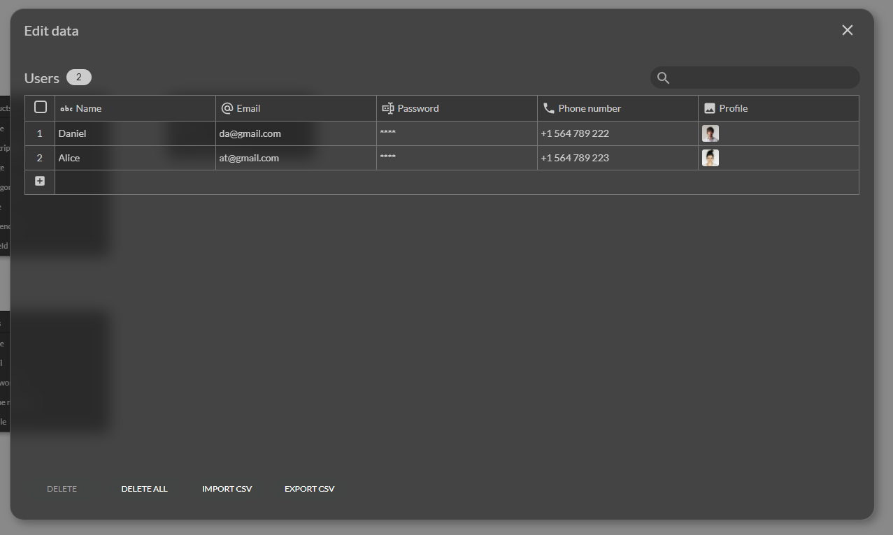
Task: Open Alice's profile picture thumbnail
Action: point(710,158)
